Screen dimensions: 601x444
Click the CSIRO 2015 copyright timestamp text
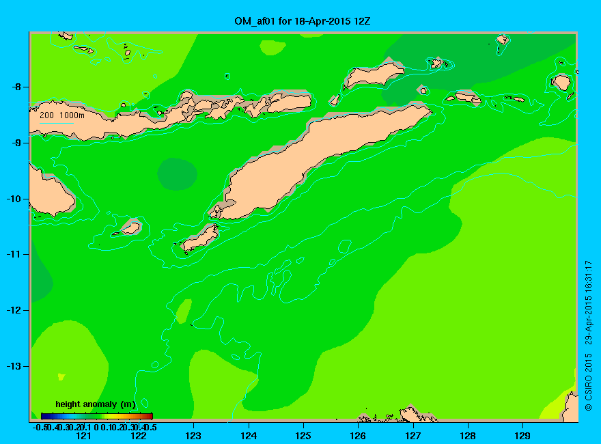pyautogui.click(x=588, y=336)
